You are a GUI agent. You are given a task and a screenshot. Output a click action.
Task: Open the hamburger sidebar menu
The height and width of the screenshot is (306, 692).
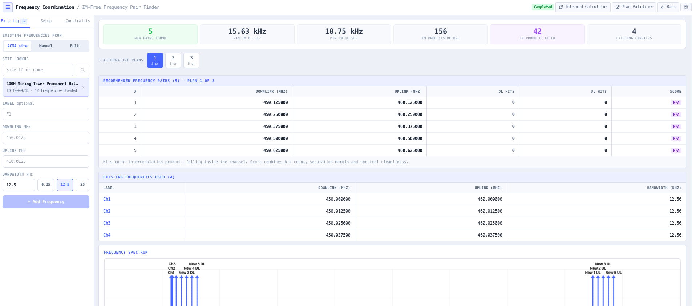coord(8,7)
